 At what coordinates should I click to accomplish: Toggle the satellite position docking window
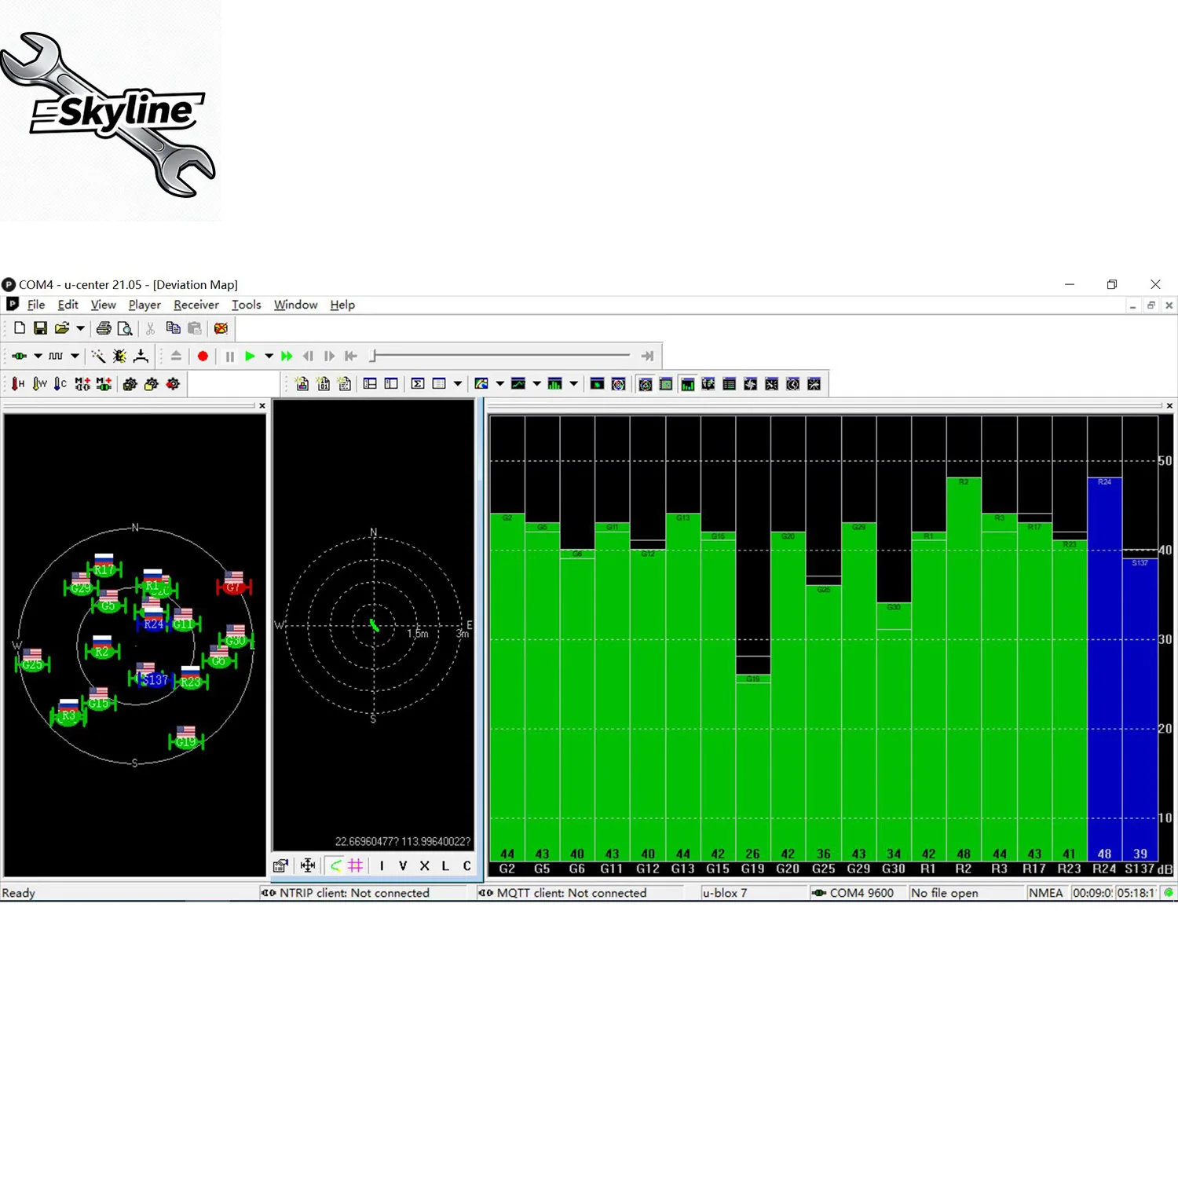pyautogui.click(x=646, y=383)
